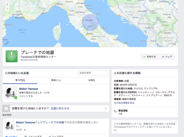Click the Rome label on the map

(90, 34)
